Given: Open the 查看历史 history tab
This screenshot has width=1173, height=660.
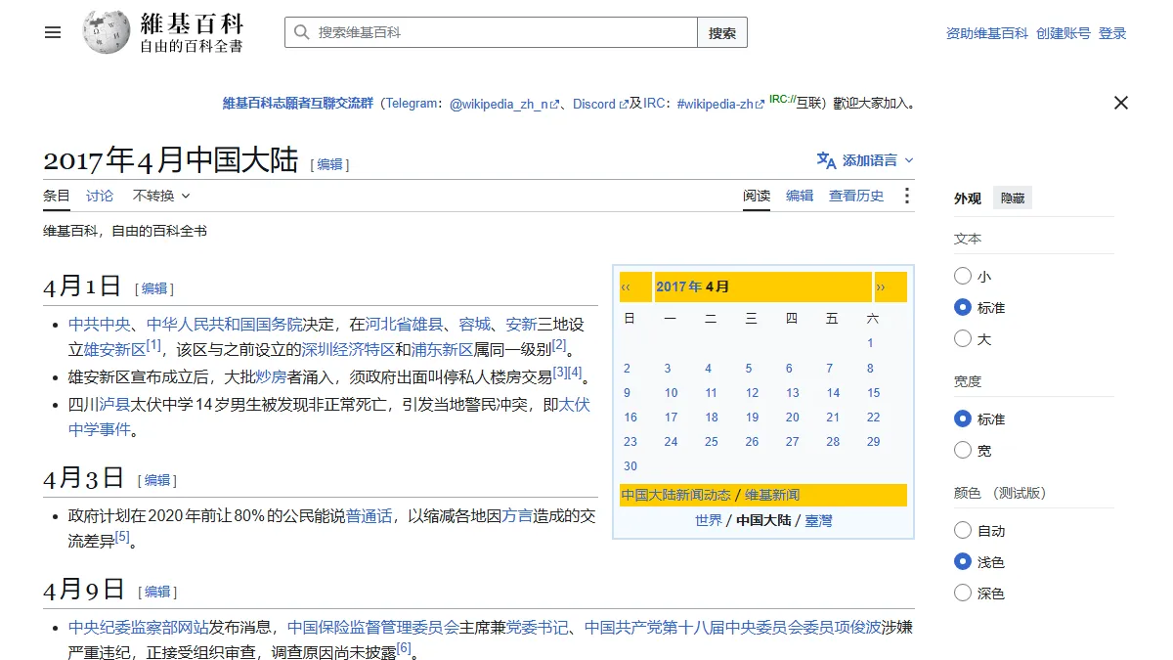Looking at the screenshot, I should pos(856,196).
